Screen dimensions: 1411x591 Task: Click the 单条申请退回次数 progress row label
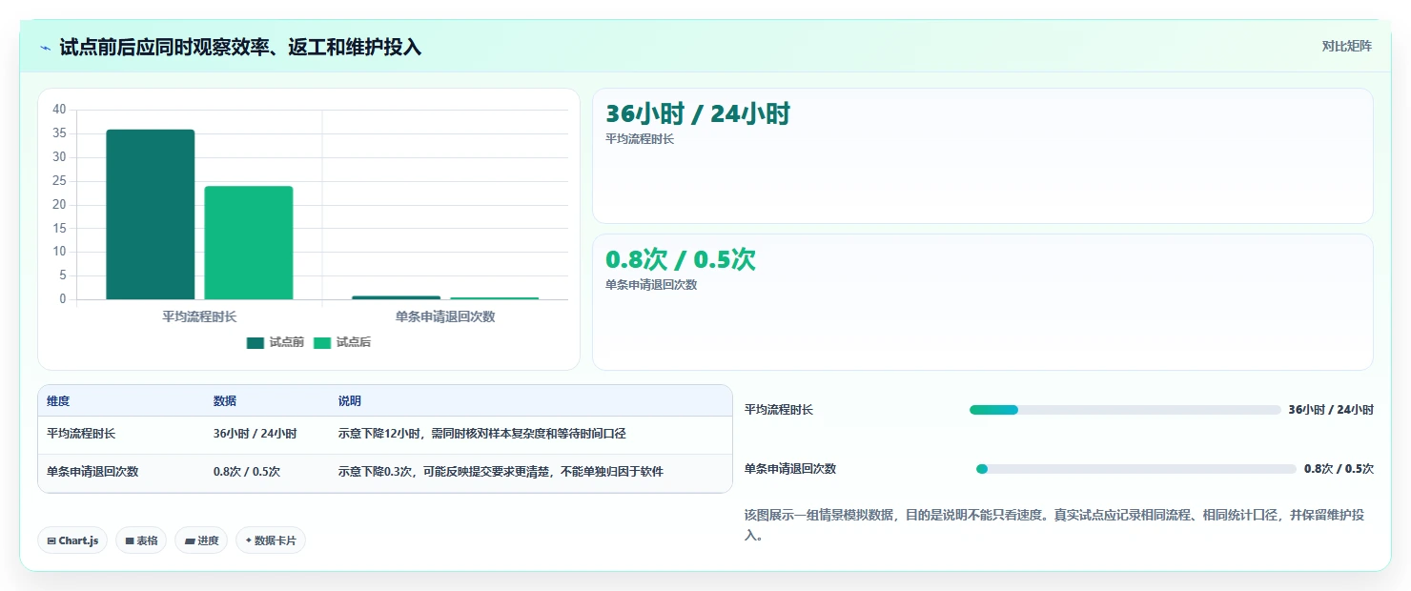[790, 469]
